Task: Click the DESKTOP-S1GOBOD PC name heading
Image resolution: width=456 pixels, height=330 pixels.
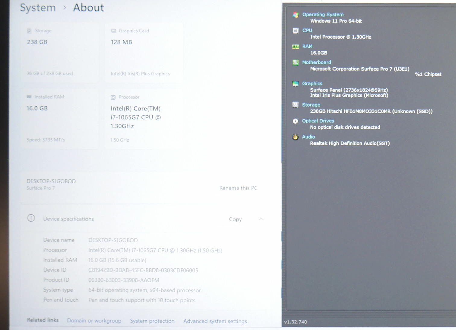Action: (x=51, y=181)
